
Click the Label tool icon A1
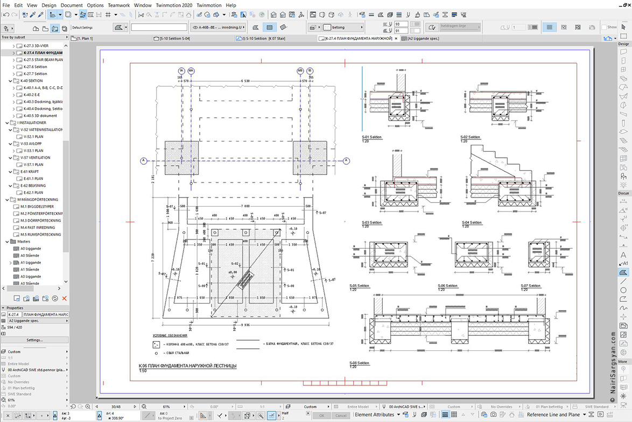pos(623,264)
